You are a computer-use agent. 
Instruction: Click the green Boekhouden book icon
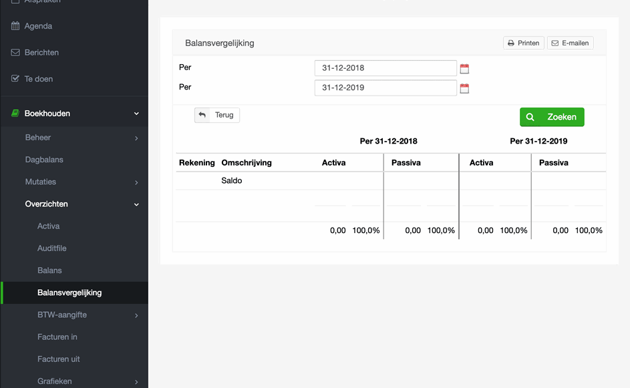pos(15,114)
